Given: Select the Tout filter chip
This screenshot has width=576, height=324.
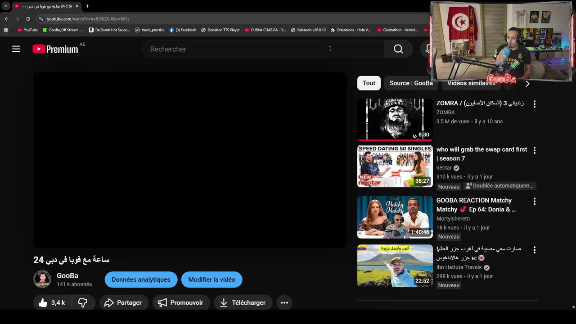Looking at the screenshot, I should [369, 83].
